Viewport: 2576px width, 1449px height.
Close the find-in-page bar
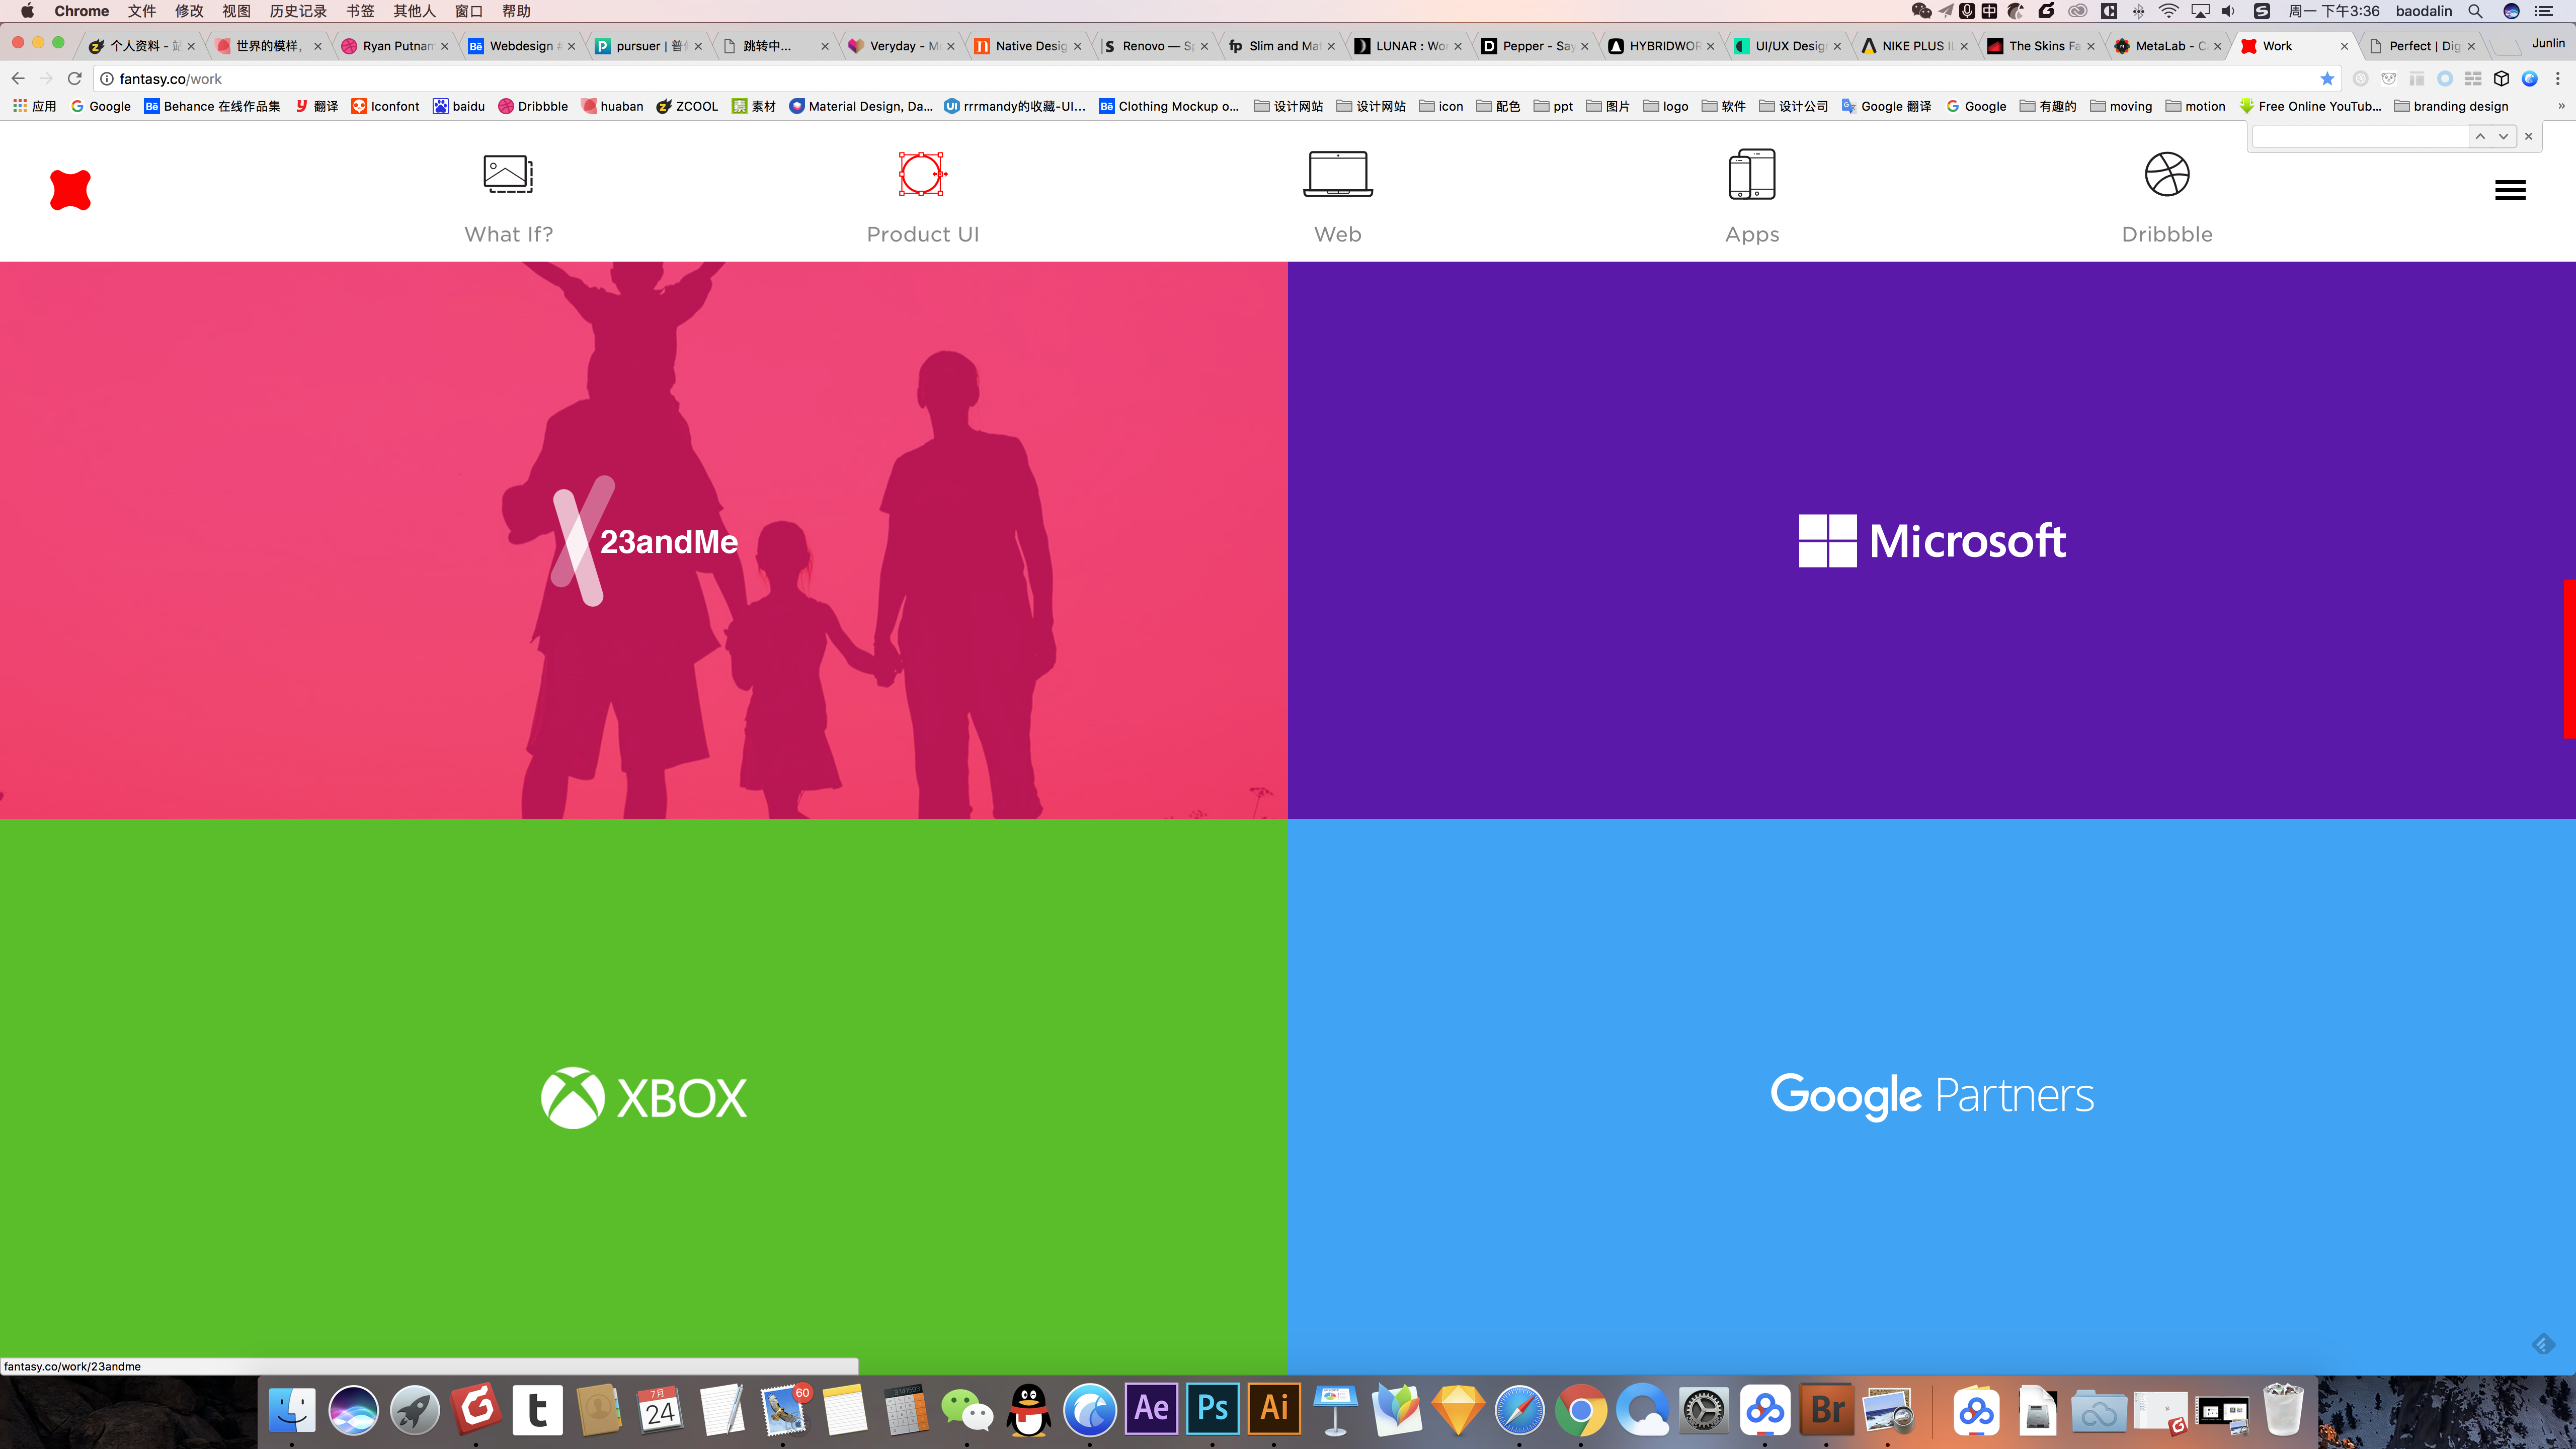(2528, 136)
